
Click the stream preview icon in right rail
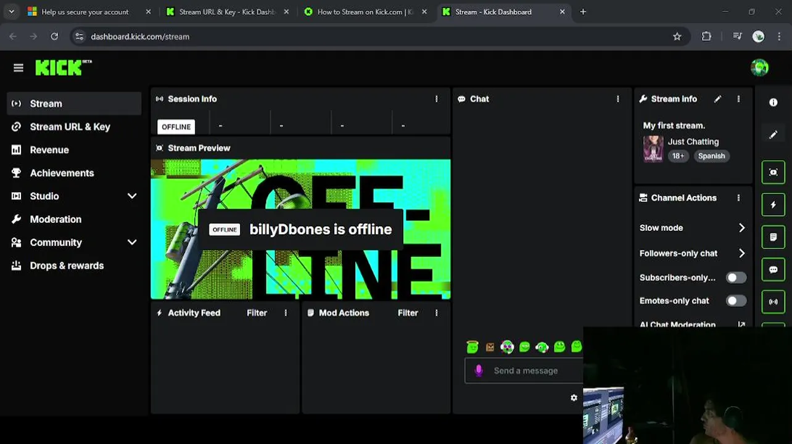point(773,172)
